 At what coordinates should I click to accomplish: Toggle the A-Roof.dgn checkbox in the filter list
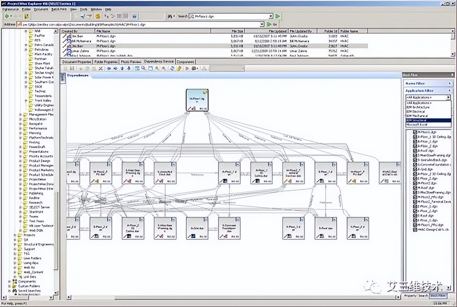[x=415, y=151]
